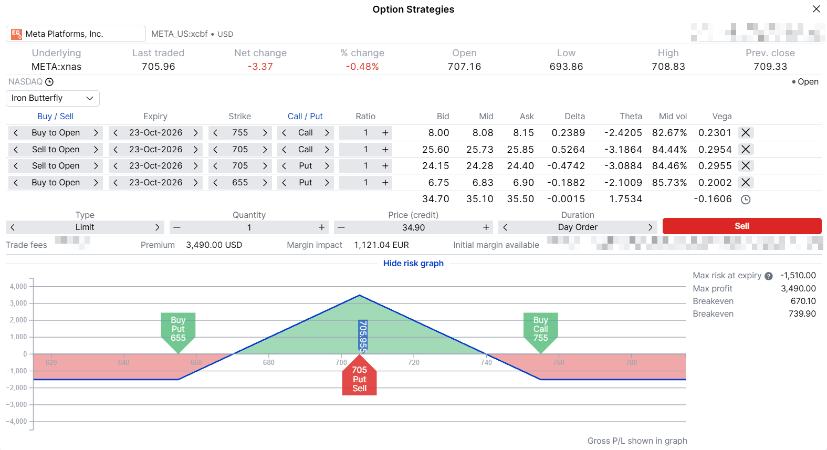Click the Price (credit) 34.90 field
Image resolution: width=827 pixels, height=450 pixels.
(x=414, y=227)
